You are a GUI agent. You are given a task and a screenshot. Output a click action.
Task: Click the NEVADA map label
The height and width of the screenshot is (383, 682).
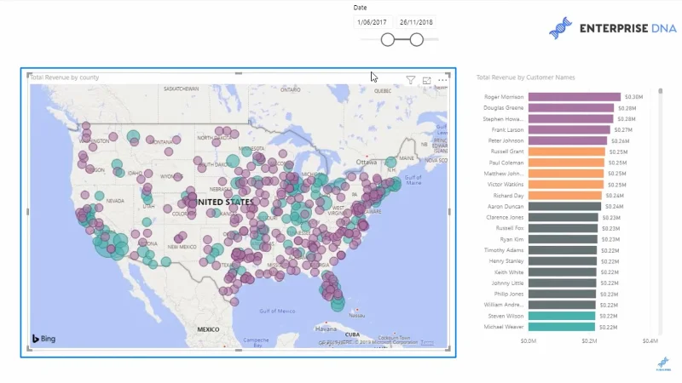[x=115, y=201]
